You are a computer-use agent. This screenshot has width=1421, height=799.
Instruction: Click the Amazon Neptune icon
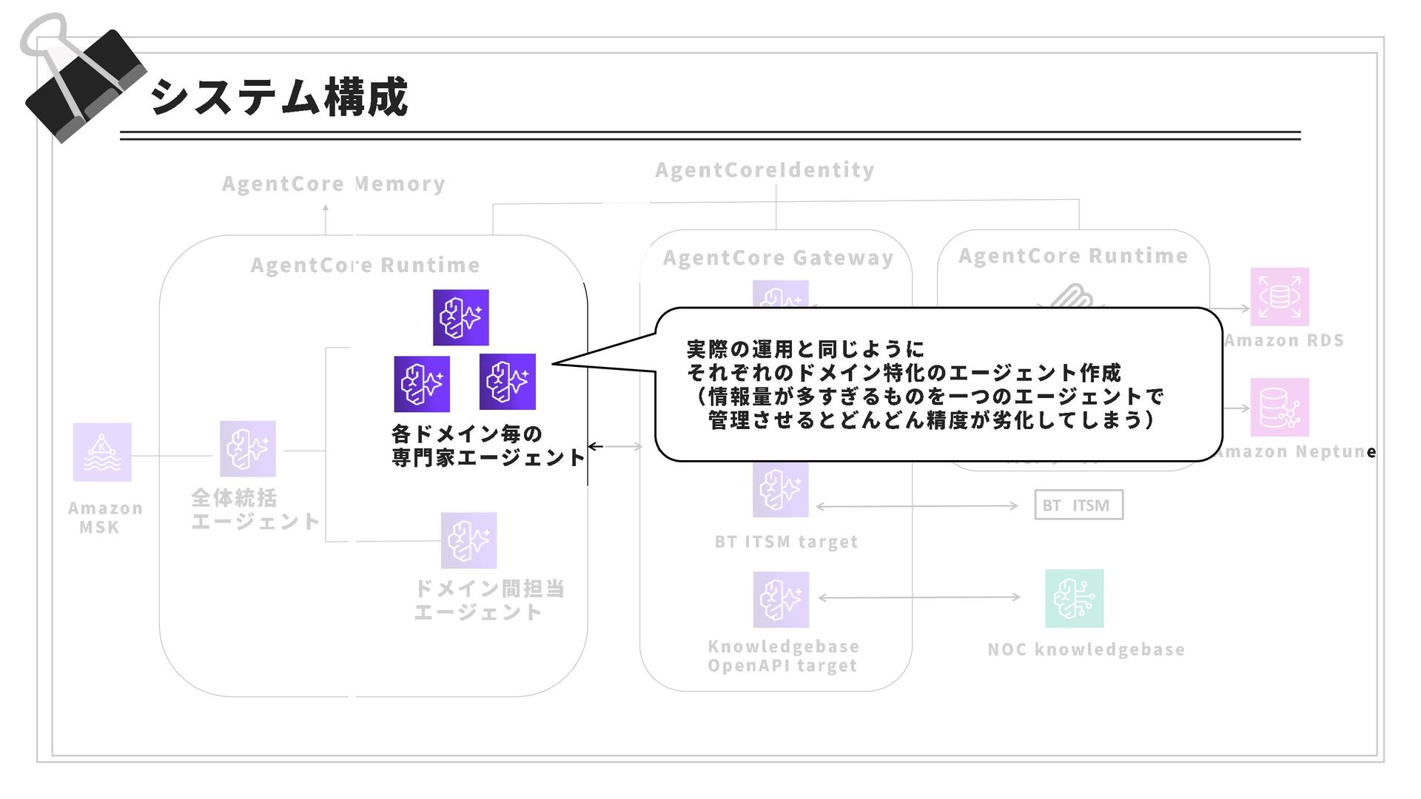coord(1279,408)
